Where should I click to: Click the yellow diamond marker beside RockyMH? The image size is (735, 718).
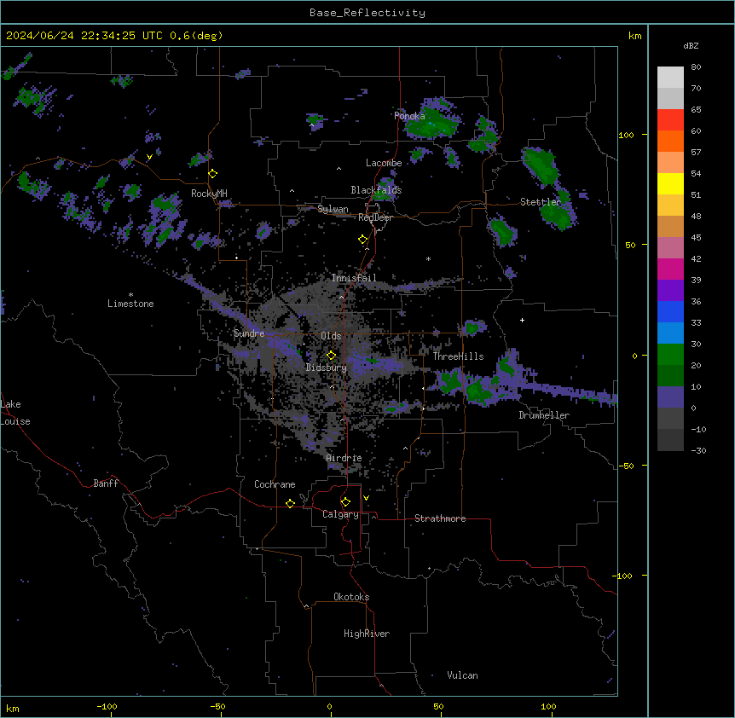tap(212, 174)
